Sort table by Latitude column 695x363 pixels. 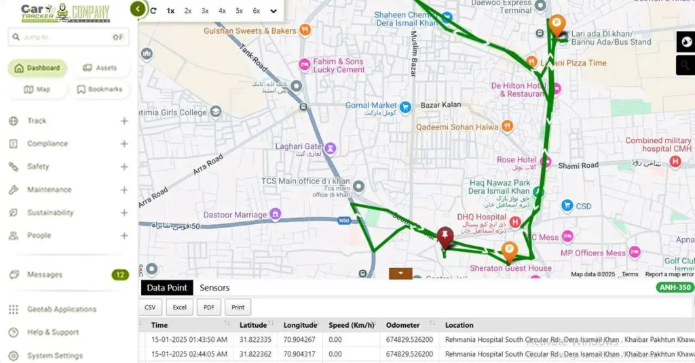click(256, 325)
